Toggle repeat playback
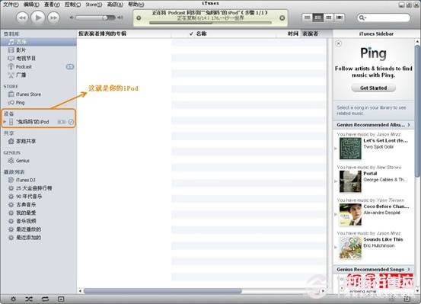The width and height of the screenshot is (421, 304). [x=45, y=299]
